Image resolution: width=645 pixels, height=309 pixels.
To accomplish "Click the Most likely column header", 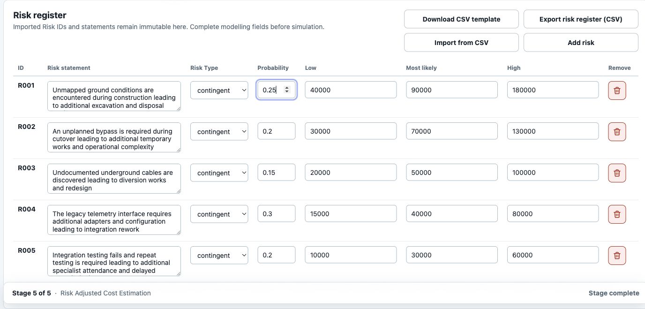I will 421,68.
